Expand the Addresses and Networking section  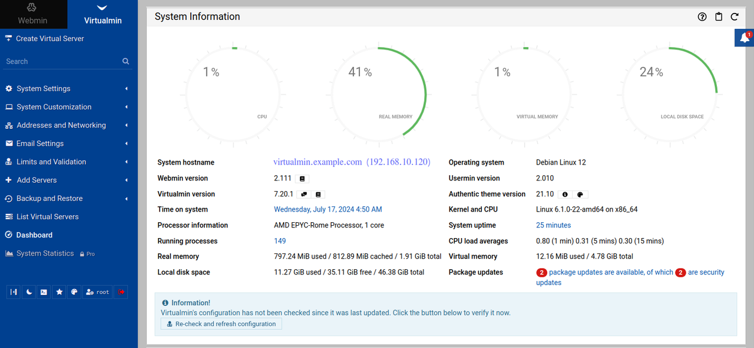click(x=61, y=125)
